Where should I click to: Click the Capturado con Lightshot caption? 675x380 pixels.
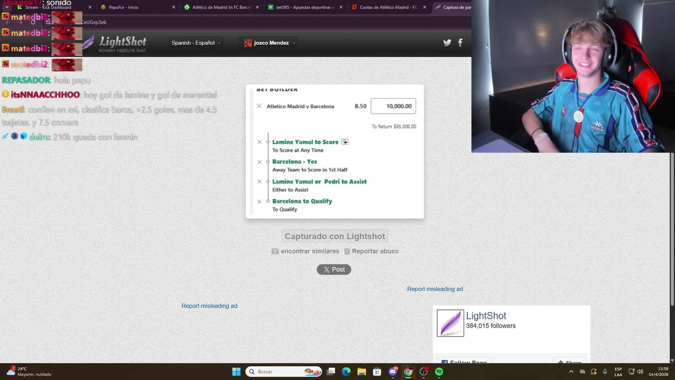click(335, 236)
